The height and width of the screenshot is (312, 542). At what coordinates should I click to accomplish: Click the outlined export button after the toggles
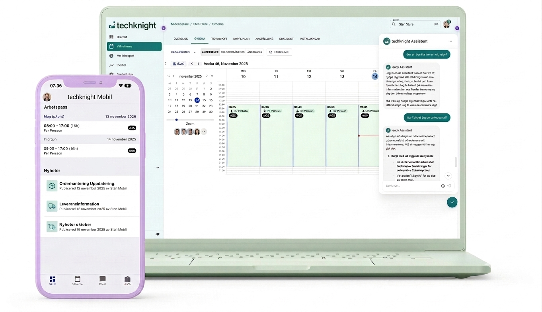pos(279,52)
